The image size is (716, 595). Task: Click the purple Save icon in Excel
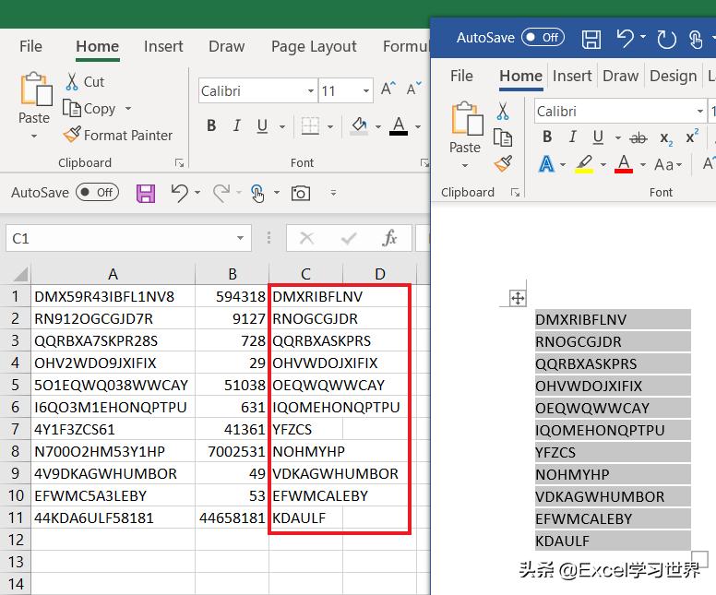click(x=146, y=193)
